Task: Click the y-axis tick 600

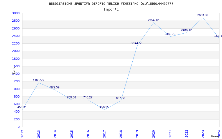Action: tap(17, 104)
